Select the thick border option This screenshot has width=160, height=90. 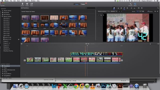(x=143, y=11)
